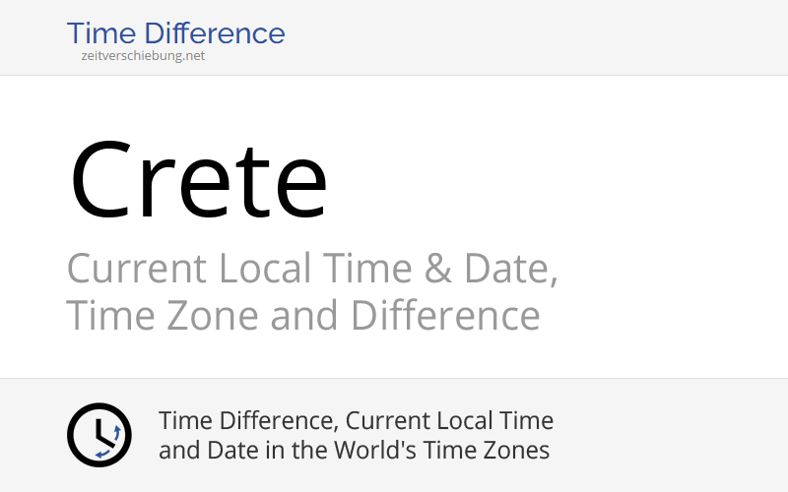788x492 pixels.
Task: Click the word "Time" in the blue header logo
Action: tap(102, 33)
